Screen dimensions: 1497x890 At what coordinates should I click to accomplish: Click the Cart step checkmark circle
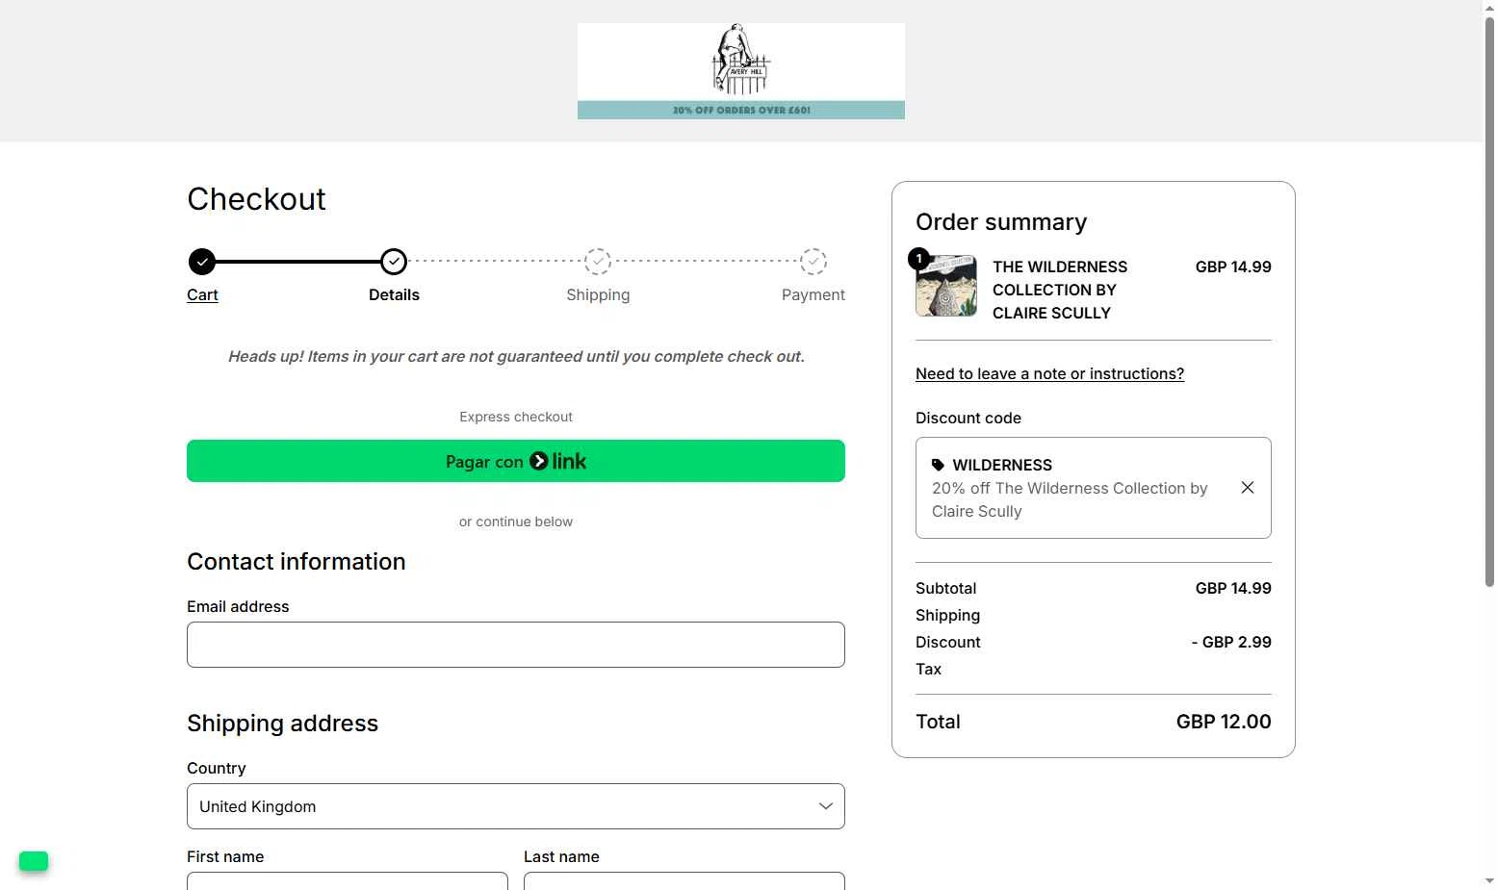click(202, 261)
